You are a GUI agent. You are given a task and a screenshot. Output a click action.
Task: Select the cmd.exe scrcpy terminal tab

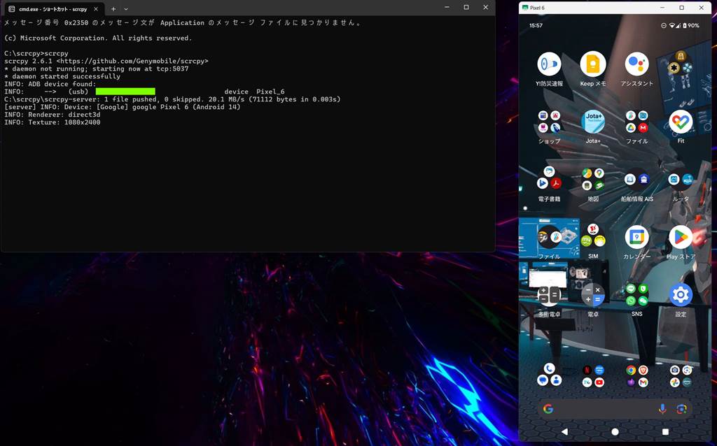pyautogui.click(x=48, y=9)
